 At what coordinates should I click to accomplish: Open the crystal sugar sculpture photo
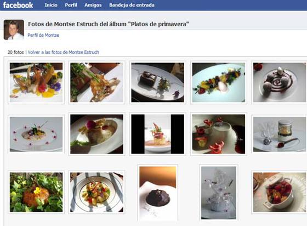click(219, 193)
